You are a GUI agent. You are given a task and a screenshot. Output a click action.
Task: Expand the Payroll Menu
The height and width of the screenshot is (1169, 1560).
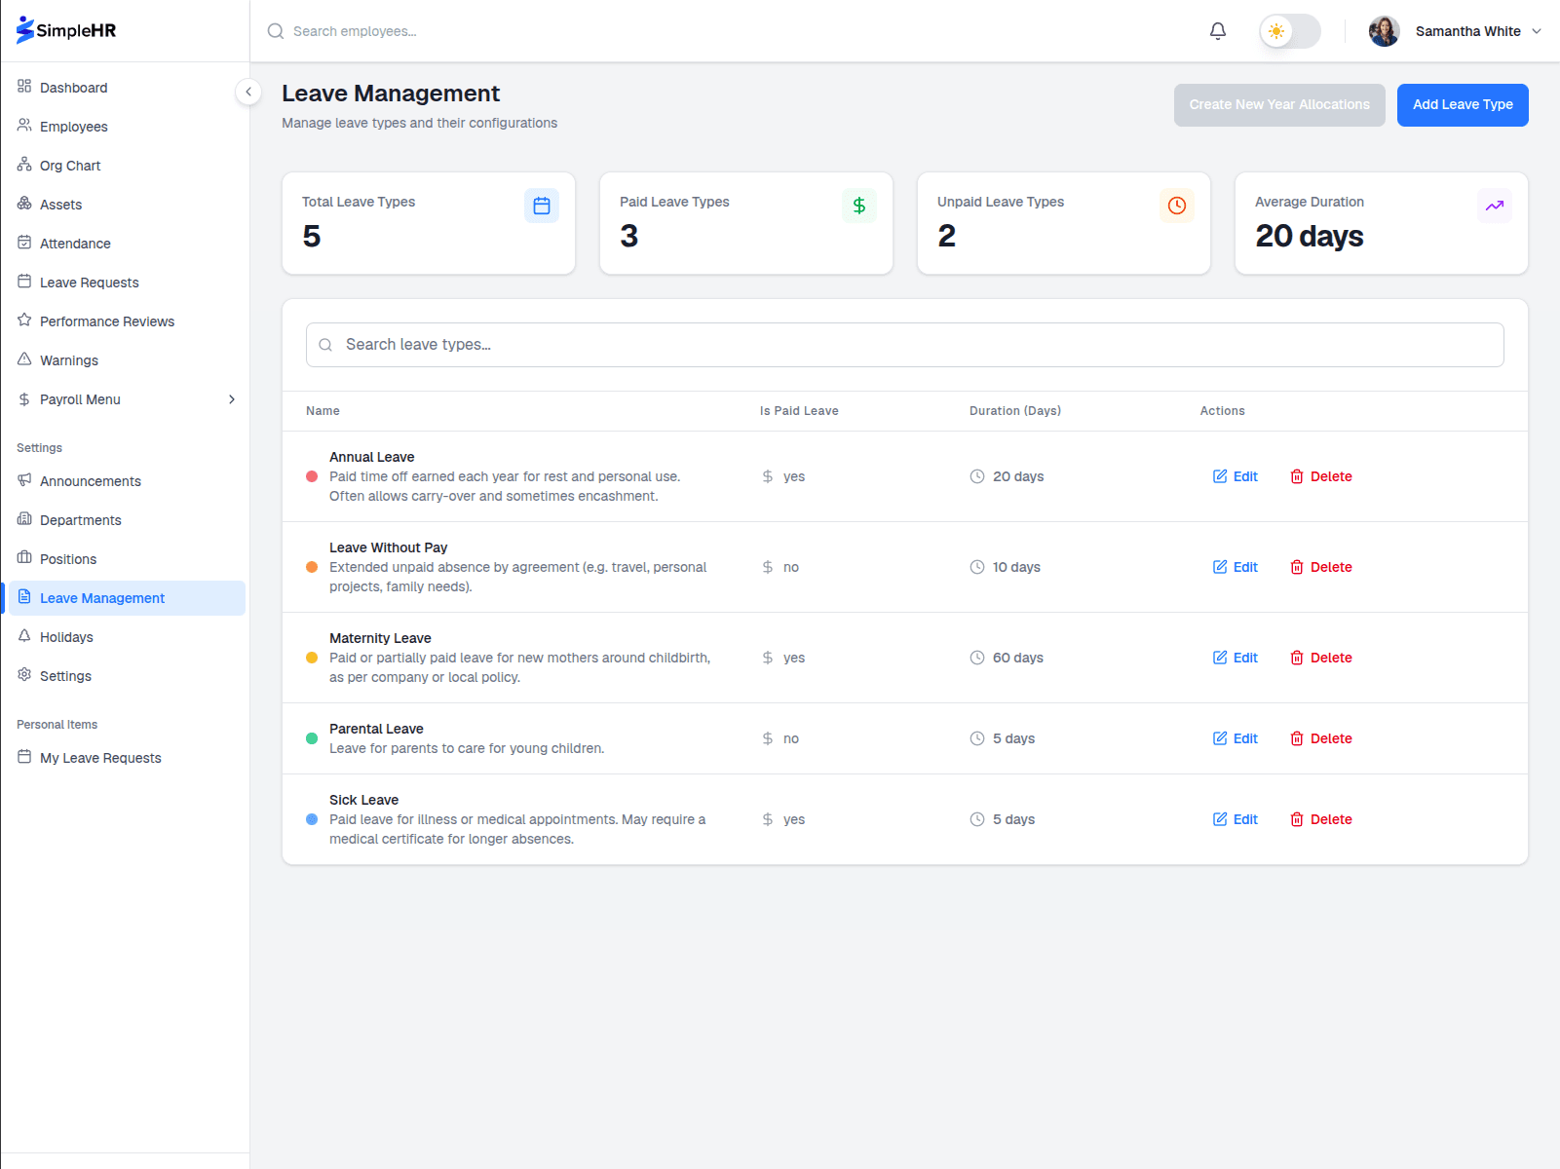pyautogui.click(x=80, y=398)
